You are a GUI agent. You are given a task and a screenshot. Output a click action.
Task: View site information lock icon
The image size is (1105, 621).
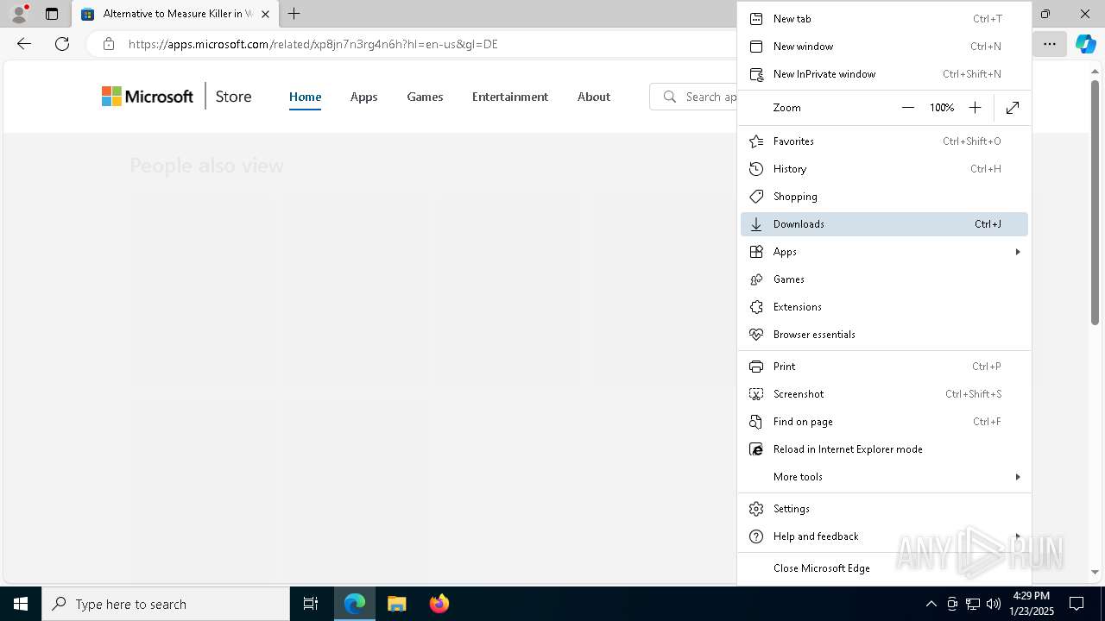(108, 43)
